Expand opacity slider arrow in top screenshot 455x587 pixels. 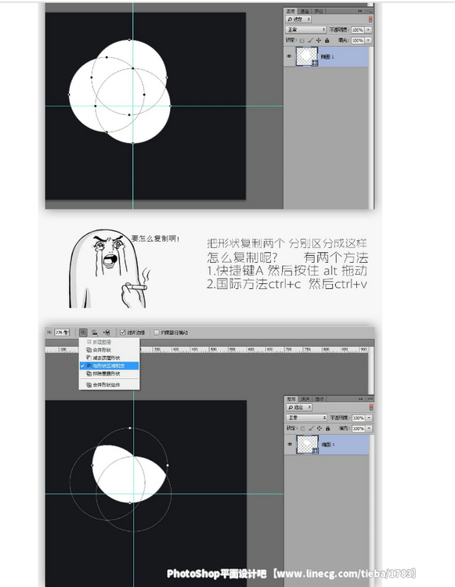click(x=369, y=30)
